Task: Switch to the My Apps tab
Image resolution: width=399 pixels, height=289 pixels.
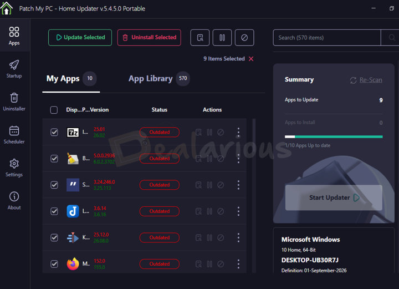Action: [71, 79]
